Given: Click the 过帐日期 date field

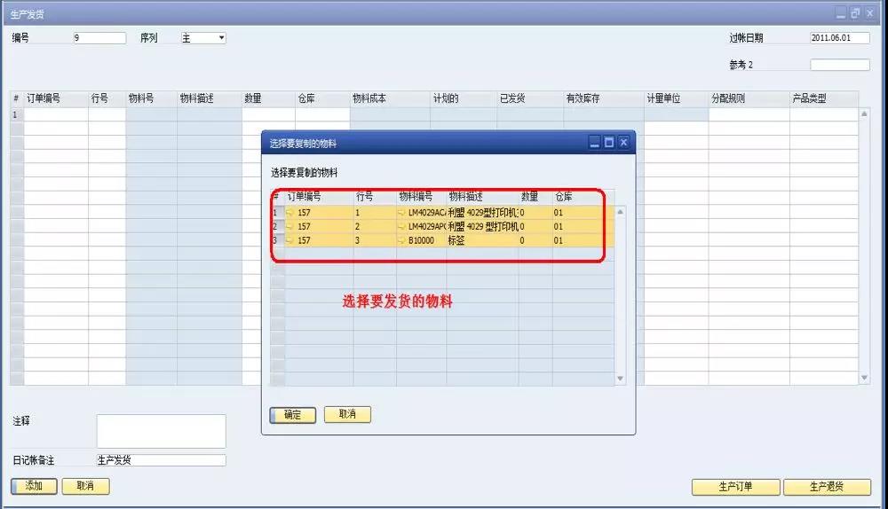Looking at the screenshot, I should [839, 38].
